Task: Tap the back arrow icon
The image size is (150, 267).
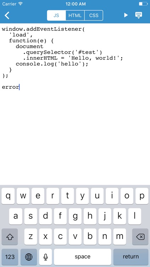Action: pyautogui.click(x=7, y=15)
